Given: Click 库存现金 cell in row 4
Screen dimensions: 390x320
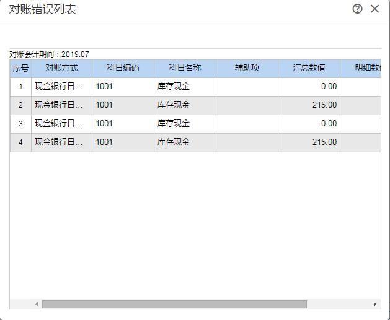Looking at the screenshot, I should tap(185, 142).
